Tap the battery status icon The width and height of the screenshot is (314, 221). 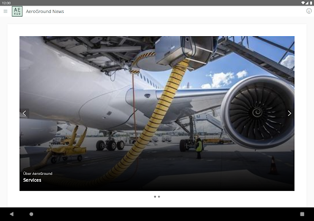point(311,3)
